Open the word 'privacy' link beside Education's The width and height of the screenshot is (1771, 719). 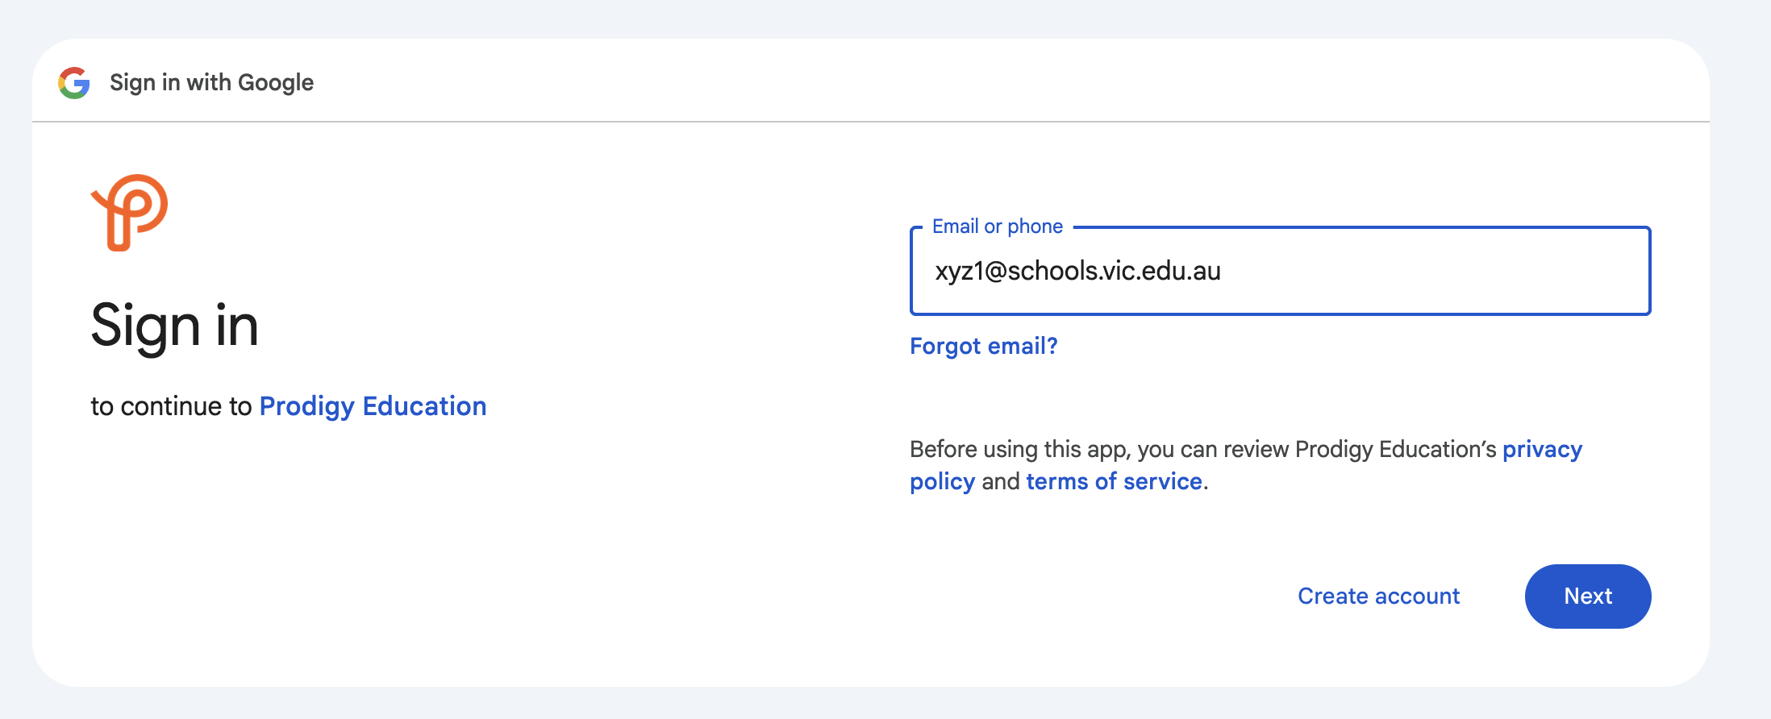point(1542,449)
